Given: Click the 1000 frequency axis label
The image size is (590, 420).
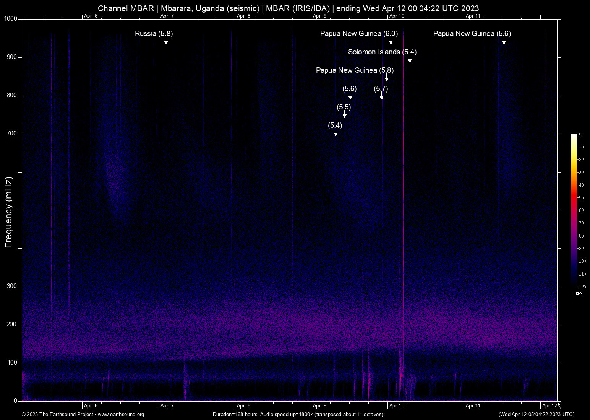Looking at the screenshot, I should pos(10,18).
